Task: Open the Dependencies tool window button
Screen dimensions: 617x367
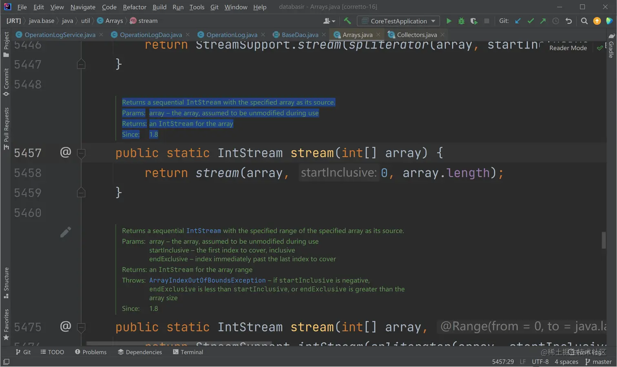Action: coord(140,352)
